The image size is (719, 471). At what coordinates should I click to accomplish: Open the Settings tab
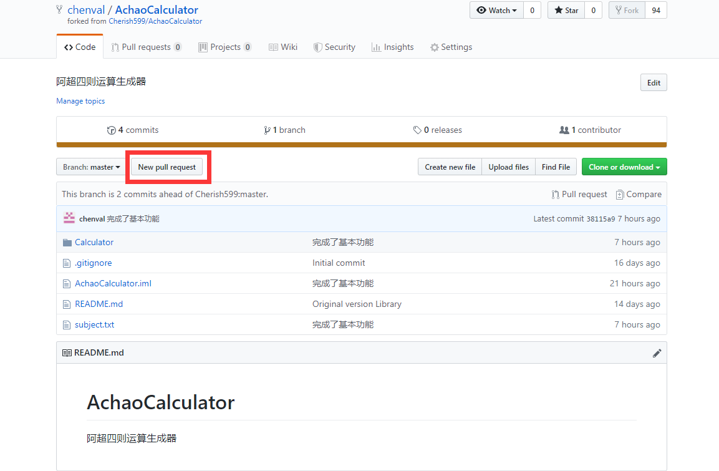tap(451, 47)
